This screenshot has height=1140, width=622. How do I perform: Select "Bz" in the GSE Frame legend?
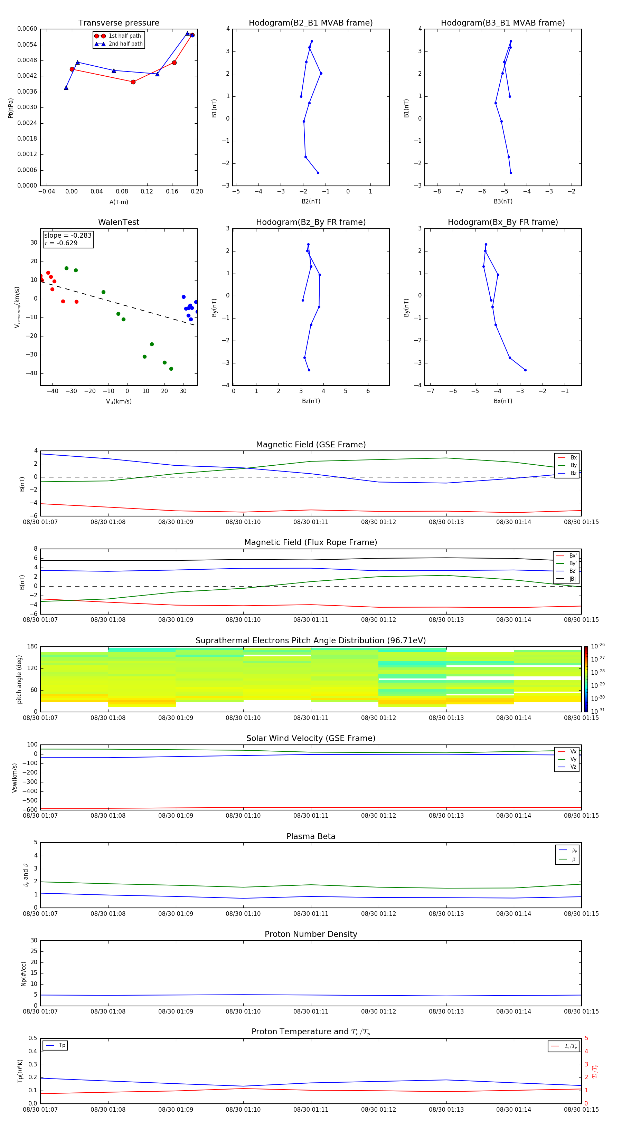pos(567,474)
